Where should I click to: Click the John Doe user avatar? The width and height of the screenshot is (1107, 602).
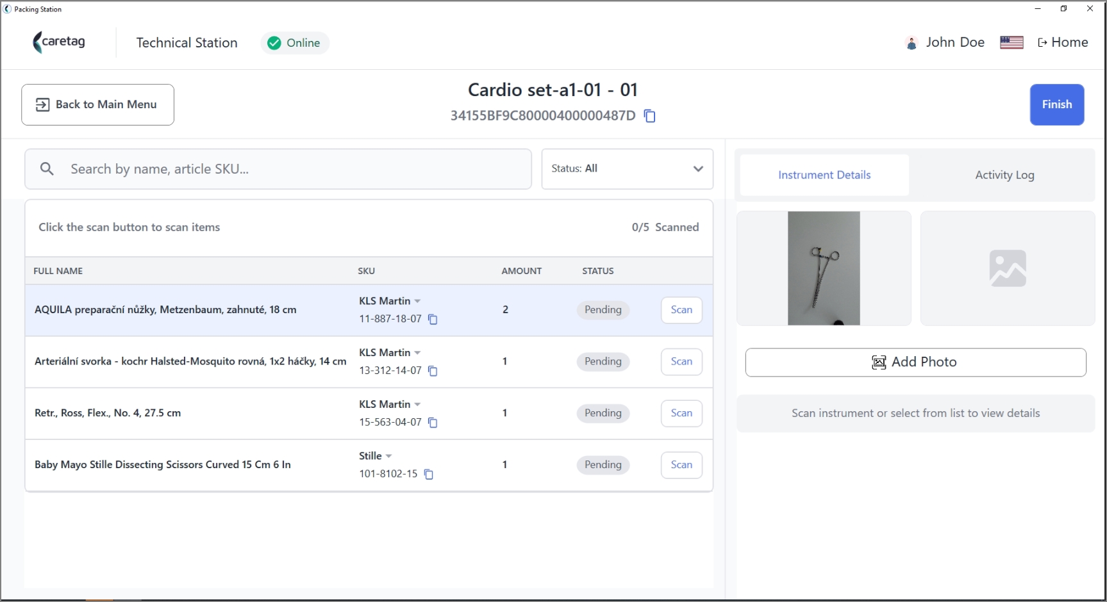(911, 43)
